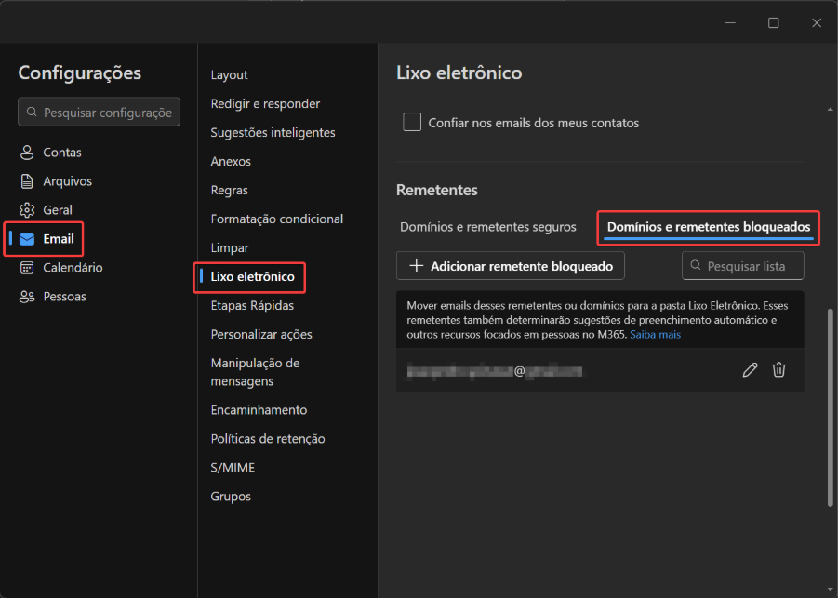
Task: Click Adicionar remetente bloqueado button
Action: (x=511, y=266)
